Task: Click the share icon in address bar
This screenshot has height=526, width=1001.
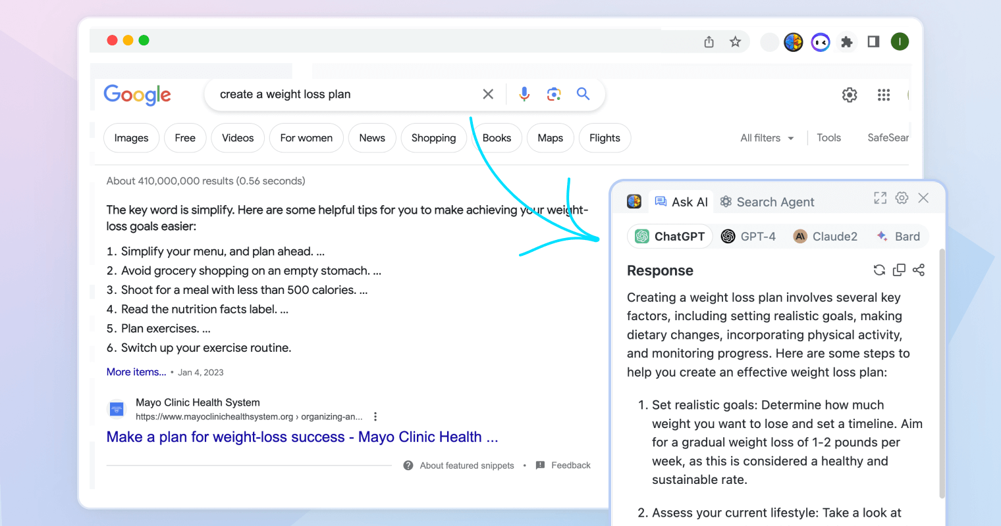Action: (x=709, y=42)
